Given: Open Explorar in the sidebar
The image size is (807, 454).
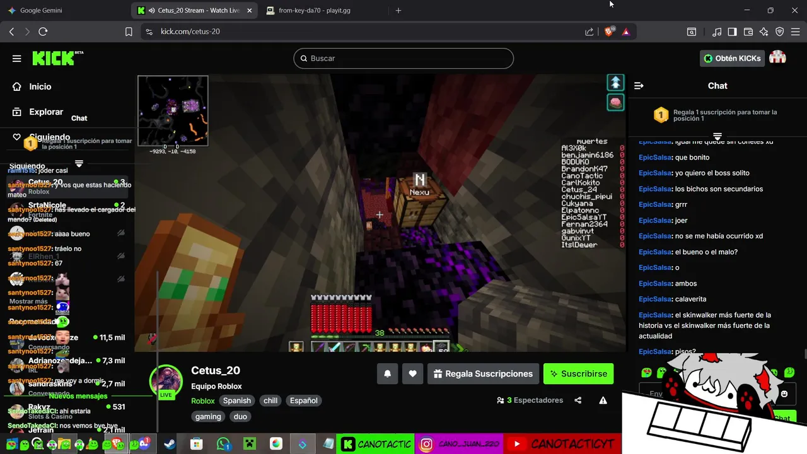Looking at the screenshot, I should [46, 112].
